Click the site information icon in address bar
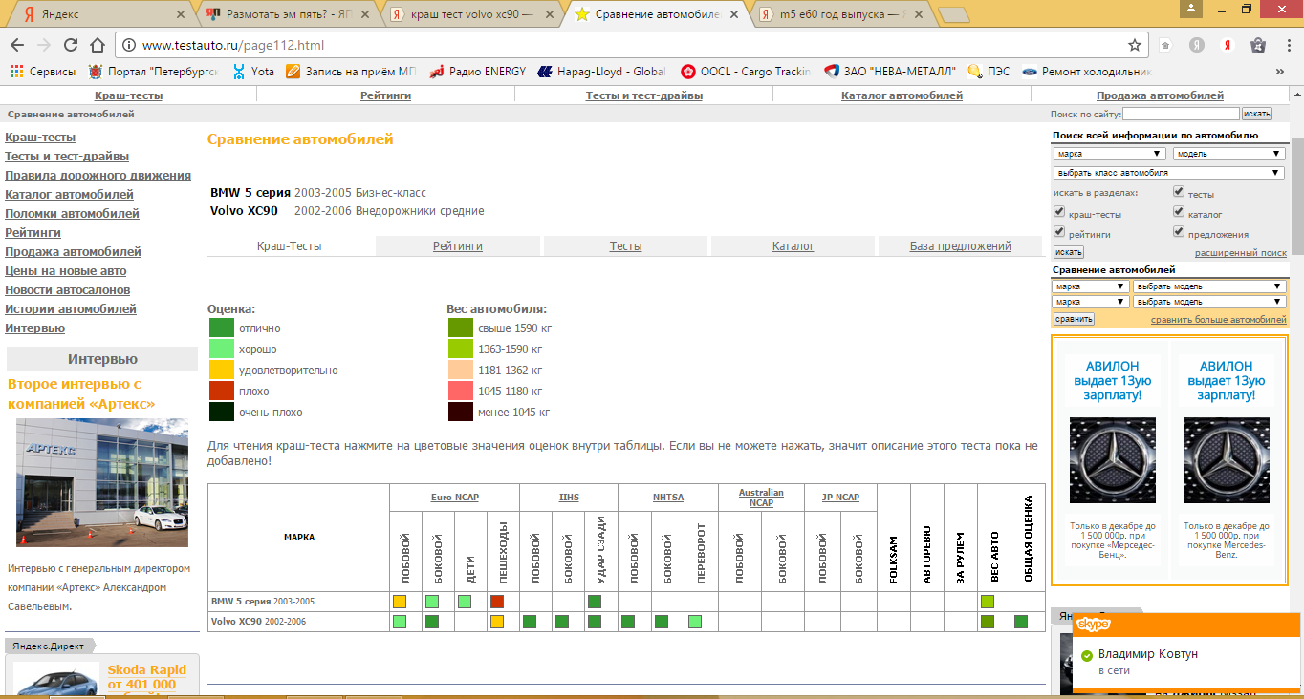This screenshot has width=1304, height=699. (128, 45)
